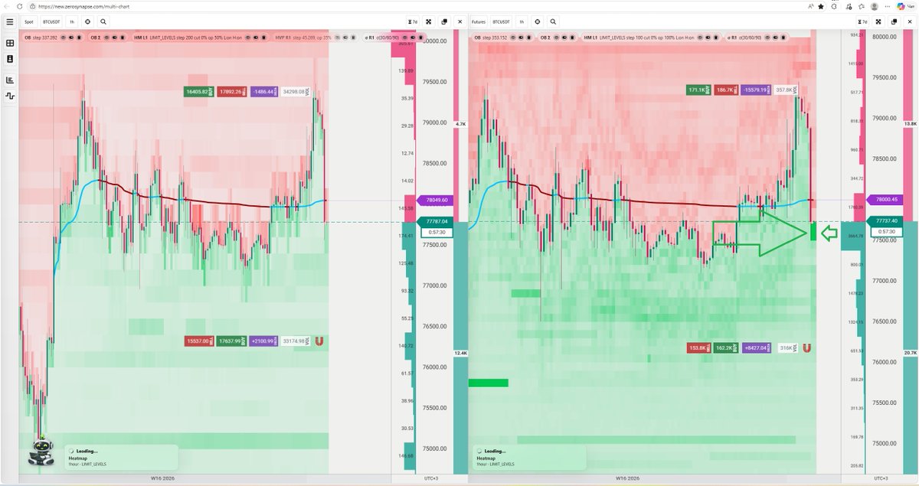Toggle visibility of OB step 353.152 indicator
This screenshot has width=919, height=486.
pos(512,37)
